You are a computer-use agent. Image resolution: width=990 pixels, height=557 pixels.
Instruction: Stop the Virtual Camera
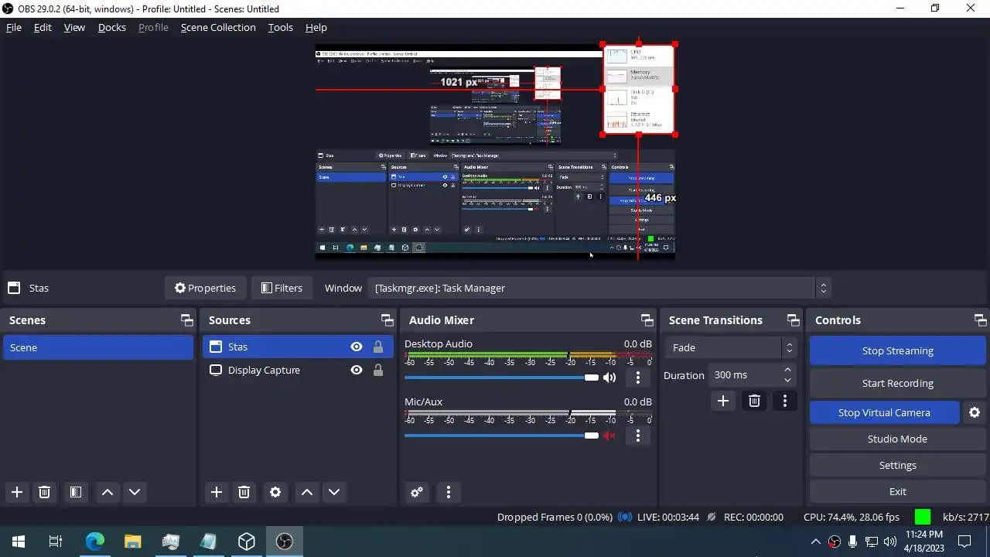[884, 412]
